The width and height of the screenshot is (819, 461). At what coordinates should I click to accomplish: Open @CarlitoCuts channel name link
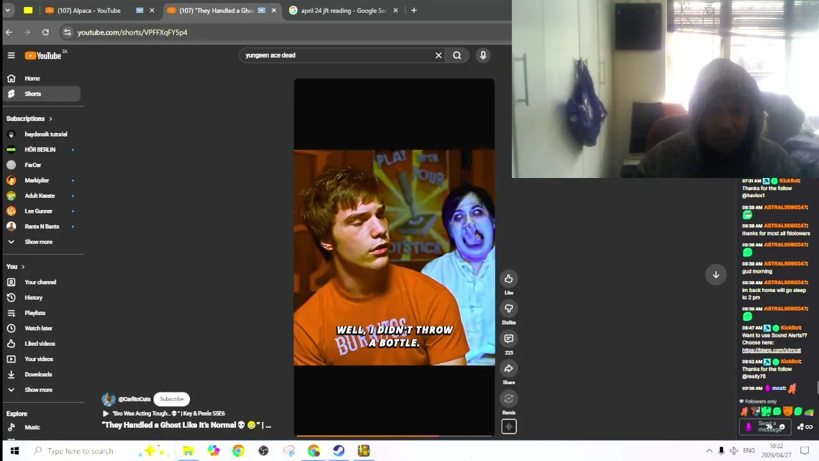click(134, 400)
